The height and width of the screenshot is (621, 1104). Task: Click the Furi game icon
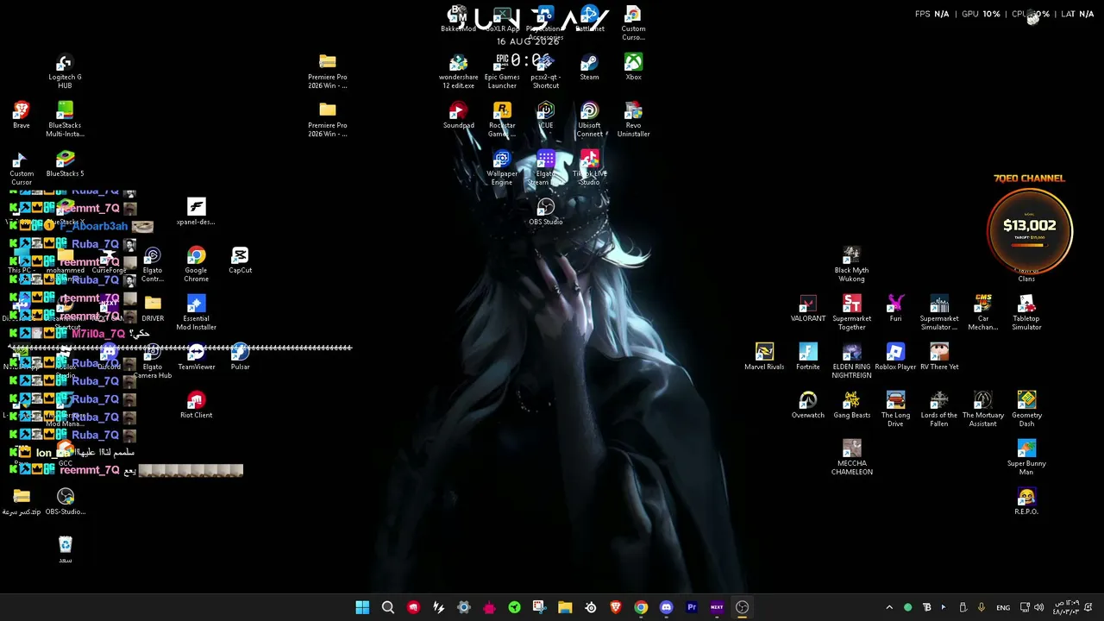coord(895,309)
